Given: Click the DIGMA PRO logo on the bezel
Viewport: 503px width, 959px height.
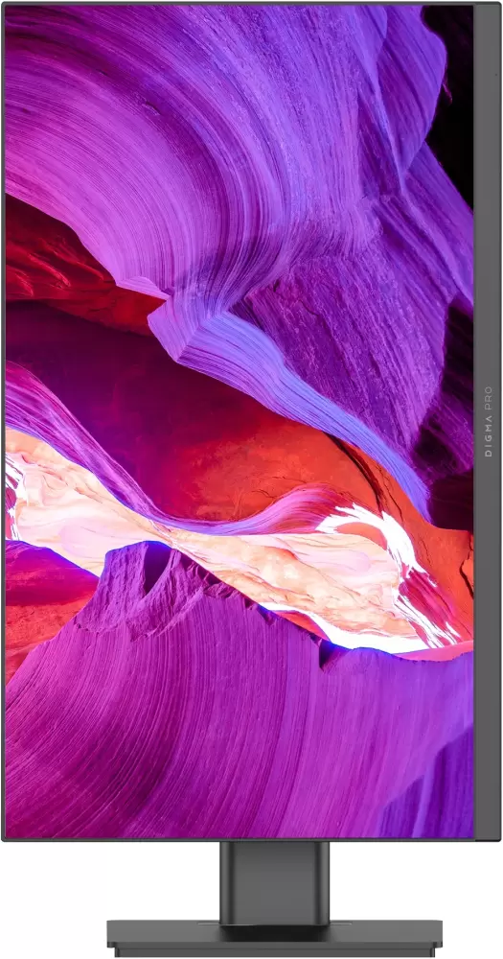Looking at the screenshot, I should click(487, 423).
